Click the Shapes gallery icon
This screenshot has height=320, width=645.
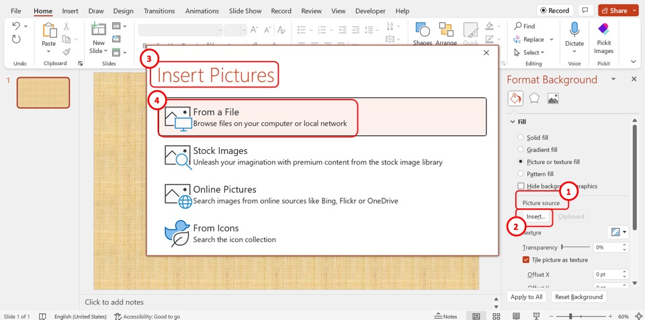tap(423, 30)
